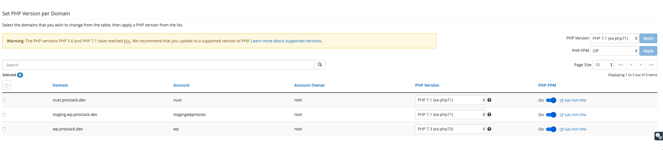The height and width of the screenshot is (150, 663).
Task: Open the PHP-FPM Off dropdown
Action: [614, 51]
